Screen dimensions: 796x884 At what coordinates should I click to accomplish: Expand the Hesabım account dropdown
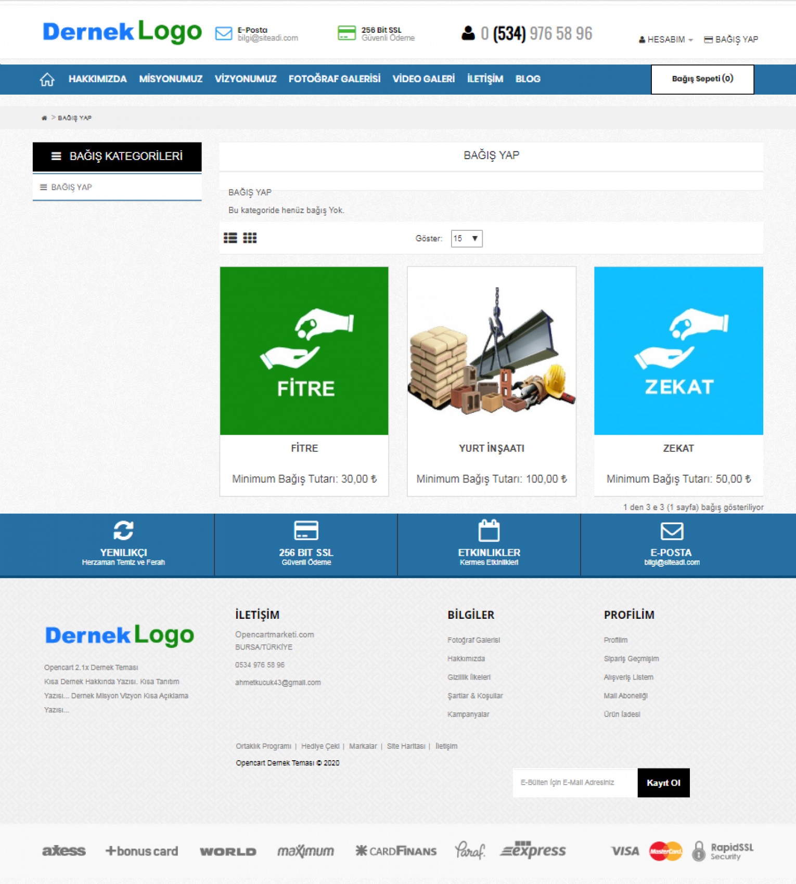click(x=665, y=40)
